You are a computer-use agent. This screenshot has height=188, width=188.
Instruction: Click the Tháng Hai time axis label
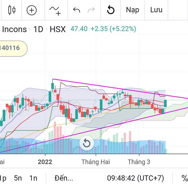click(x=95, y=162)
